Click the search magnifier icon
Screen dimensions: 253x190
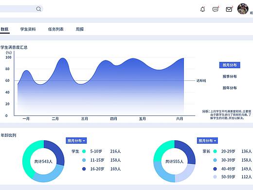[x=38, y=9]
